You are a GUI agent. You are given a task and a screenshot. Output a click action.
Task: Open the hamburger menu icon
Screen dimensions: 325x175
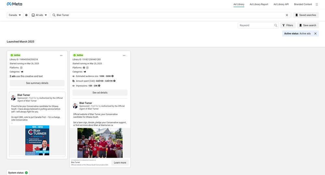tap(317, 4)
